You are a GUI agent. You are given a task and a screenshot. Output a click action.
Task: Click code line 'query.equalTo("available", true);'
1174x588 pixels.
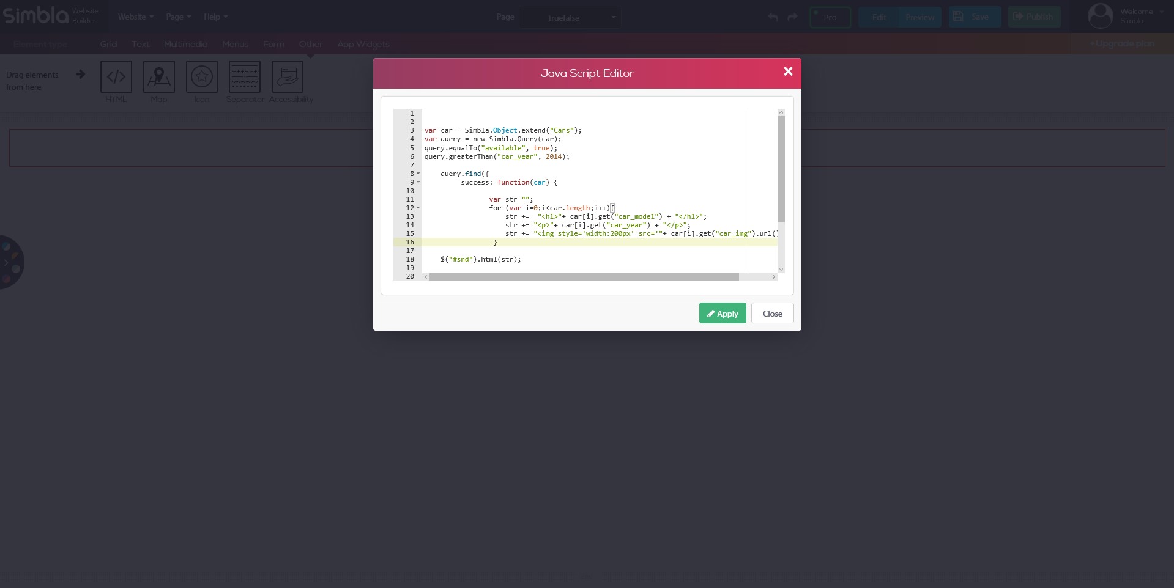491,148
